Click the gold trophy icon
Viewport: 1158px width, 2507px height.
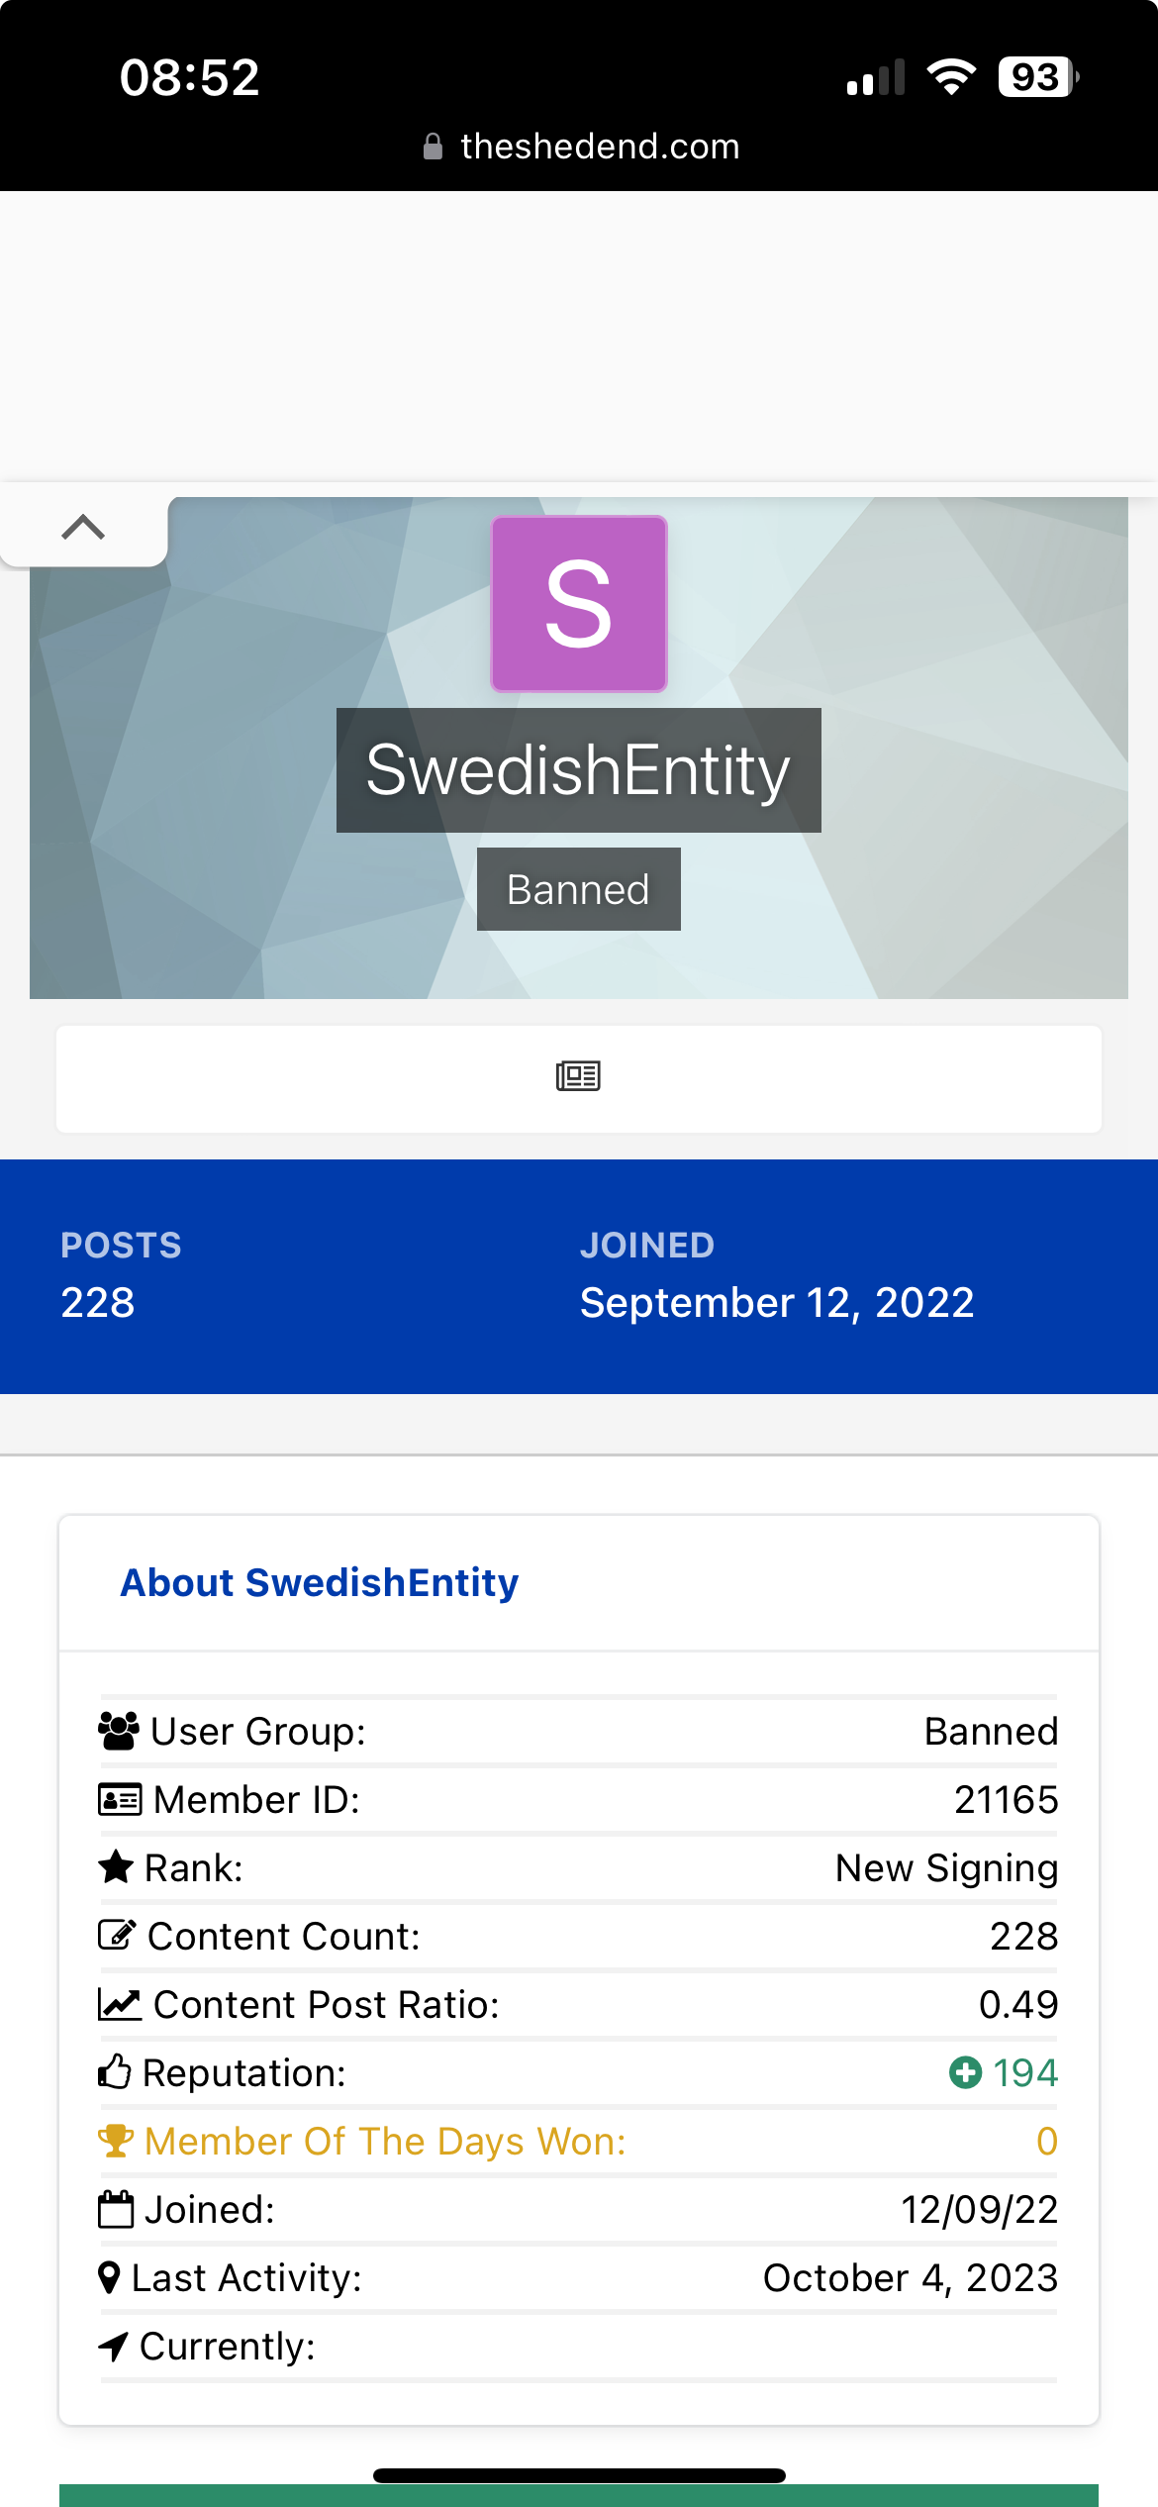(x=116, y=2141)
